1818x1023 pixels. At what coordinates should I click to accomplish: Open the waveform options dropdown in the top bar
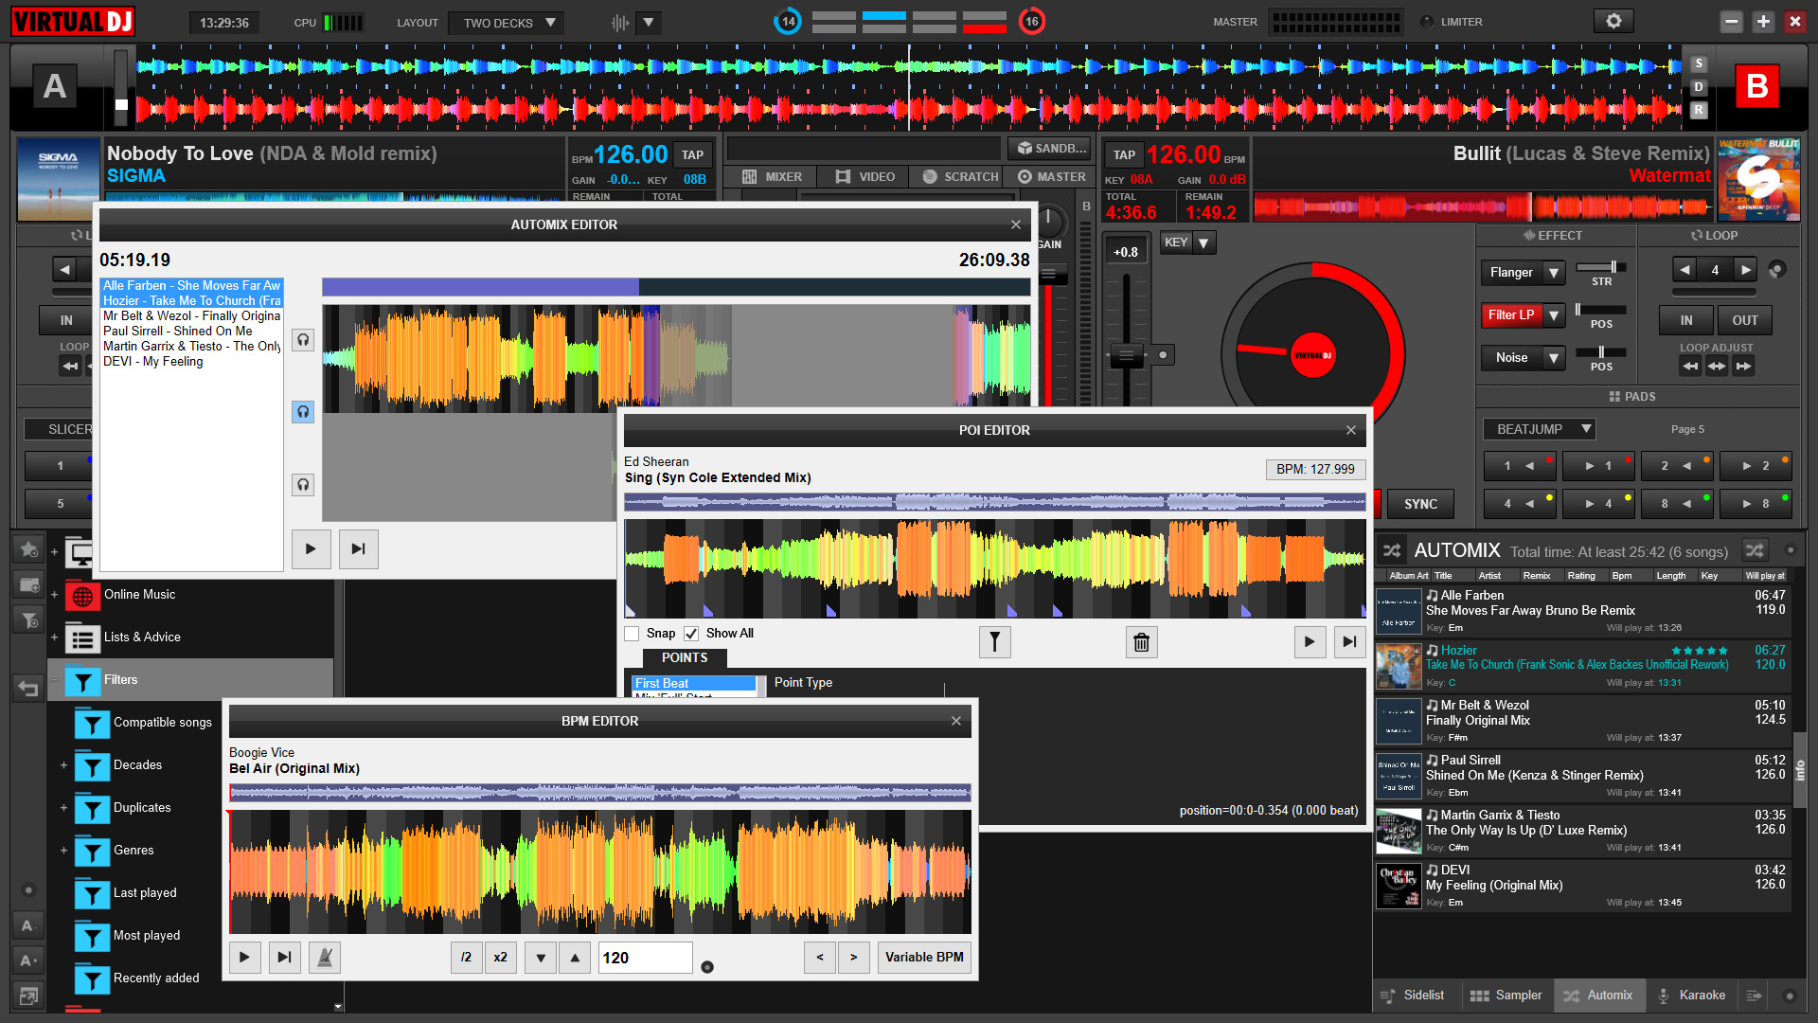tap(649, 22)
